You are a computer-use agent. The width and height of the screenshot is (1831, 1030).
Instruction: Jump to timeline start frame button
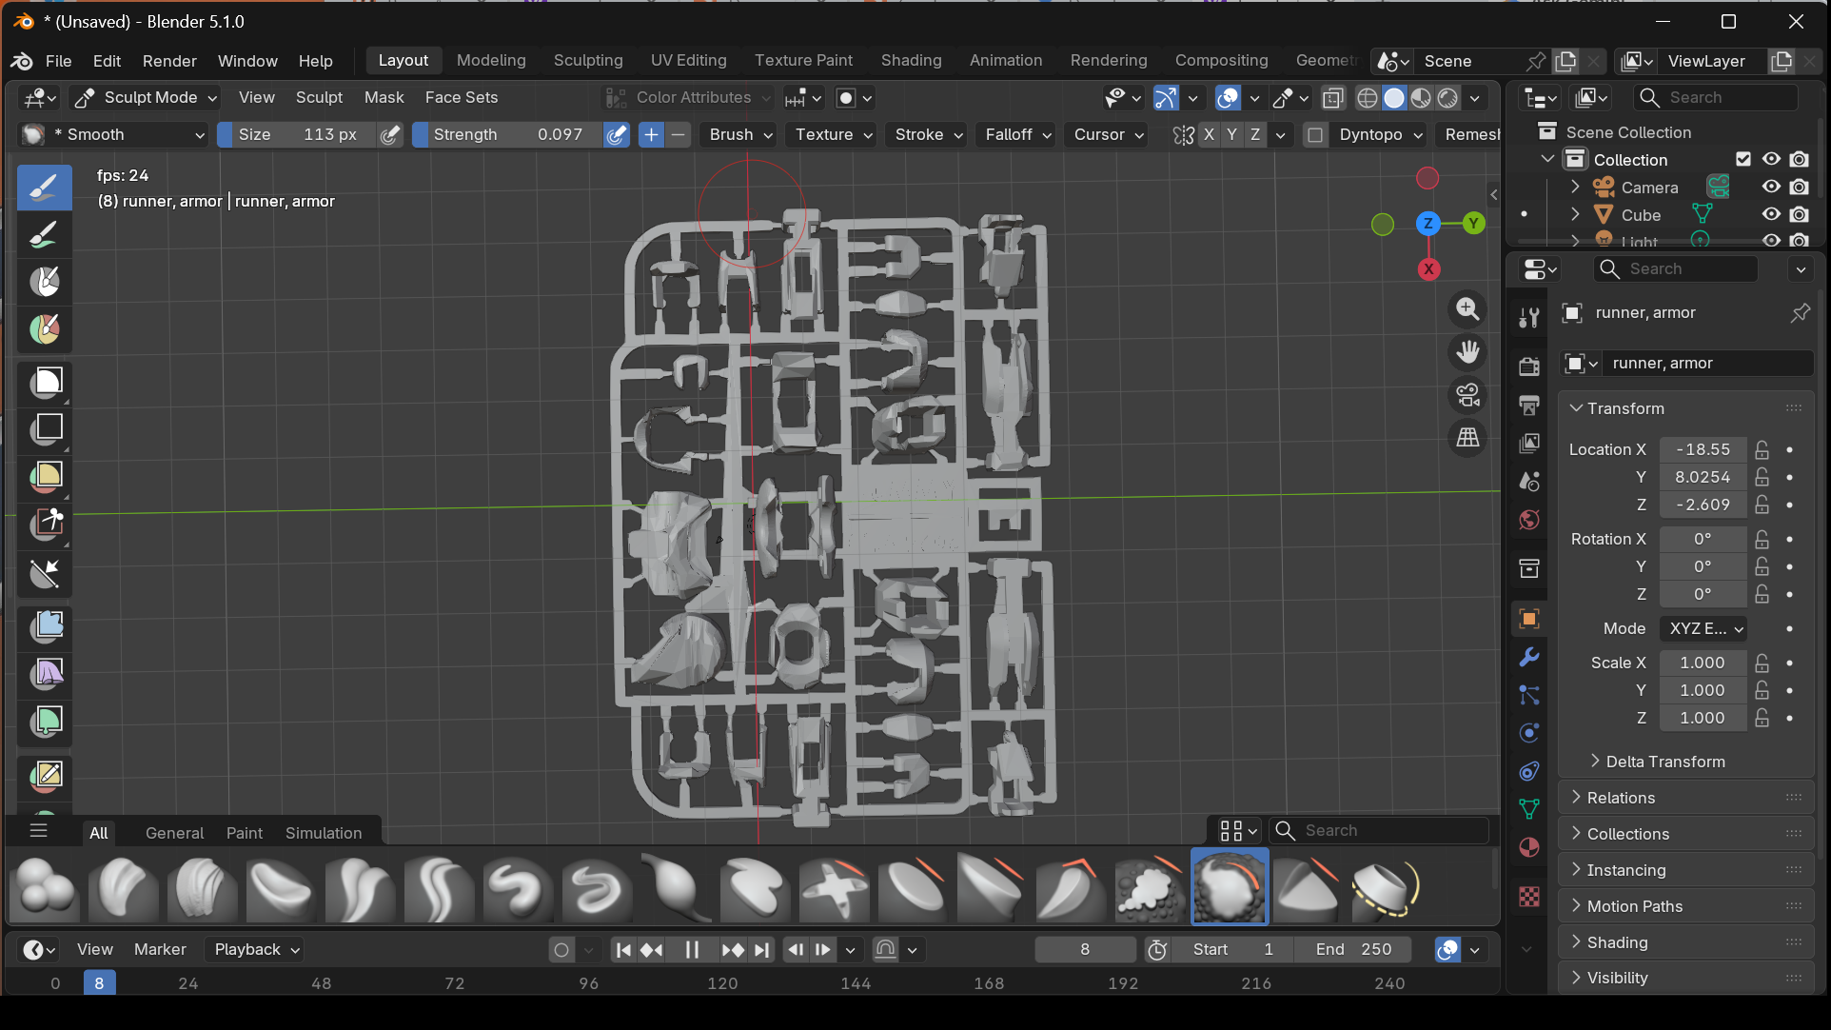(623, 949)
